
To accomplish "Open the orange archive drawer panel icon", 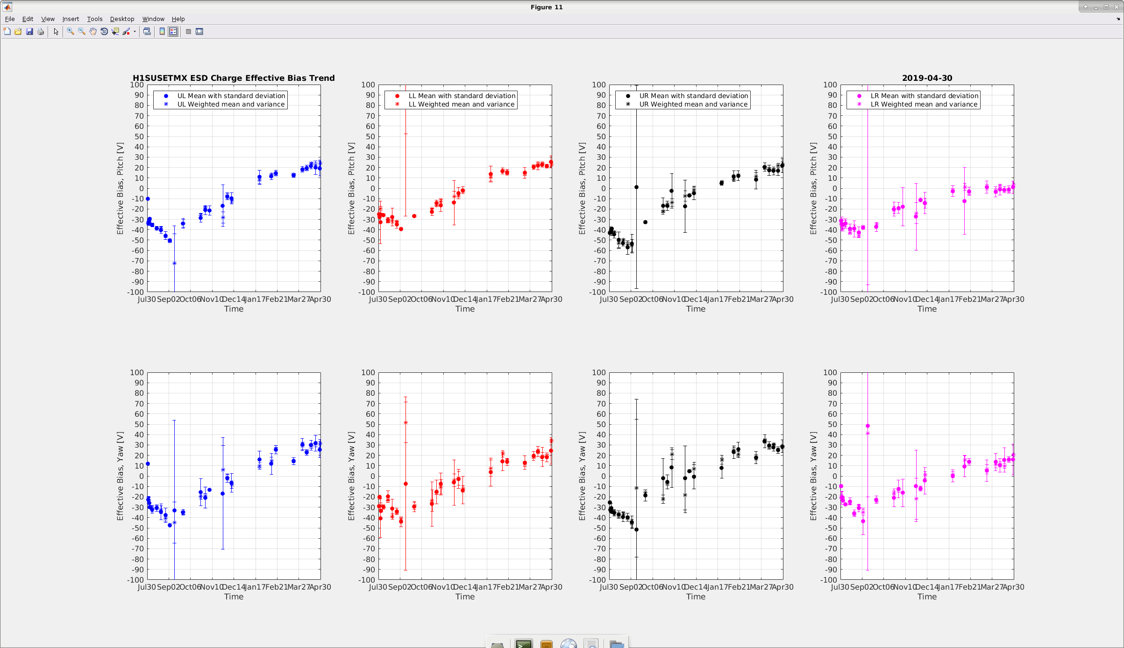I will tap(546, 644).
